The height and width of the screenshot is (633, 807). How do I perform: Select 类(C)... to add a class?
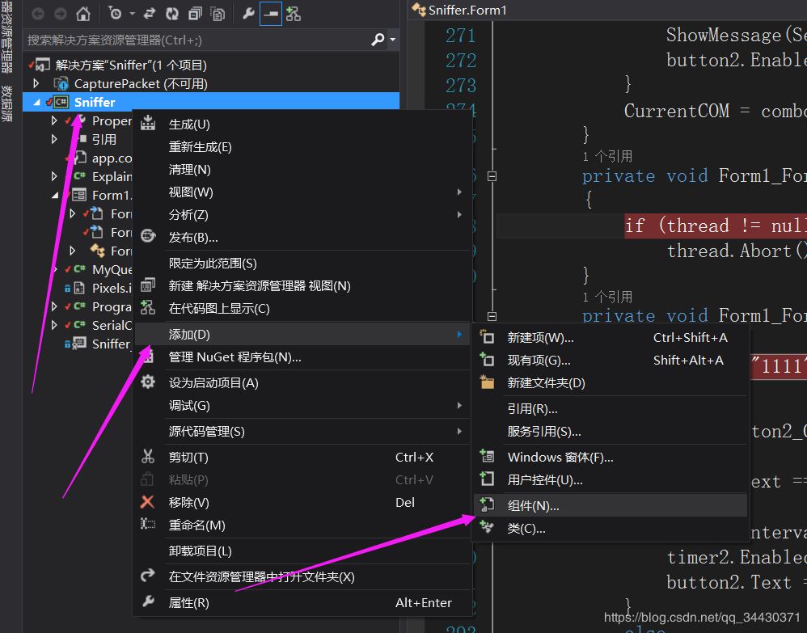(611, 528)
